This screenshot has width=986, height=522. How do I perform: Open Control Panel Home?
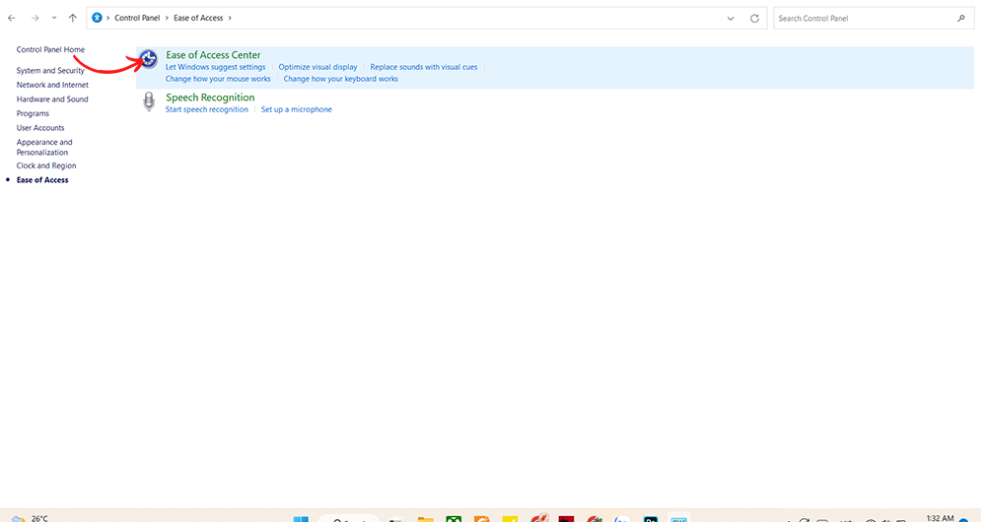coord(50,49)
